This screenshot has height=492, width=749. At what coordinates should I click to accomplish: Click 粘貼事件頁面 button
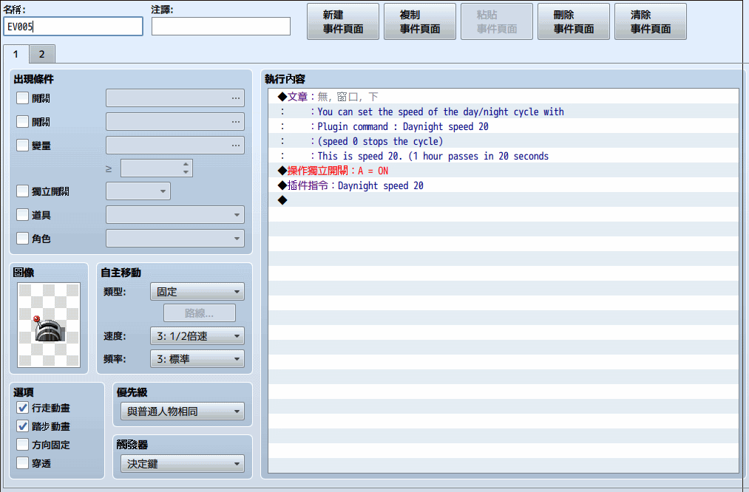pos(497,21)
